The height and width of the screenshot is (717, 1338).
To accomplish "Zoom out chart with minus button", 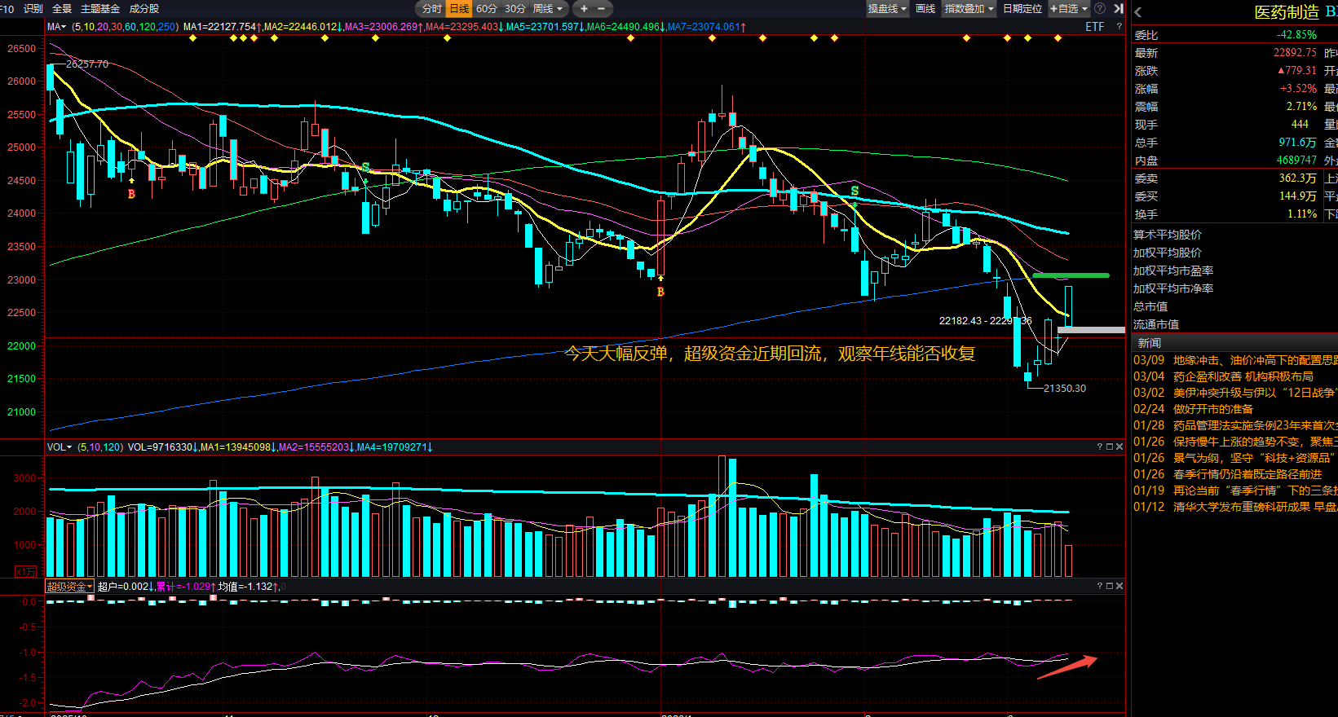I will coord(602,9).
